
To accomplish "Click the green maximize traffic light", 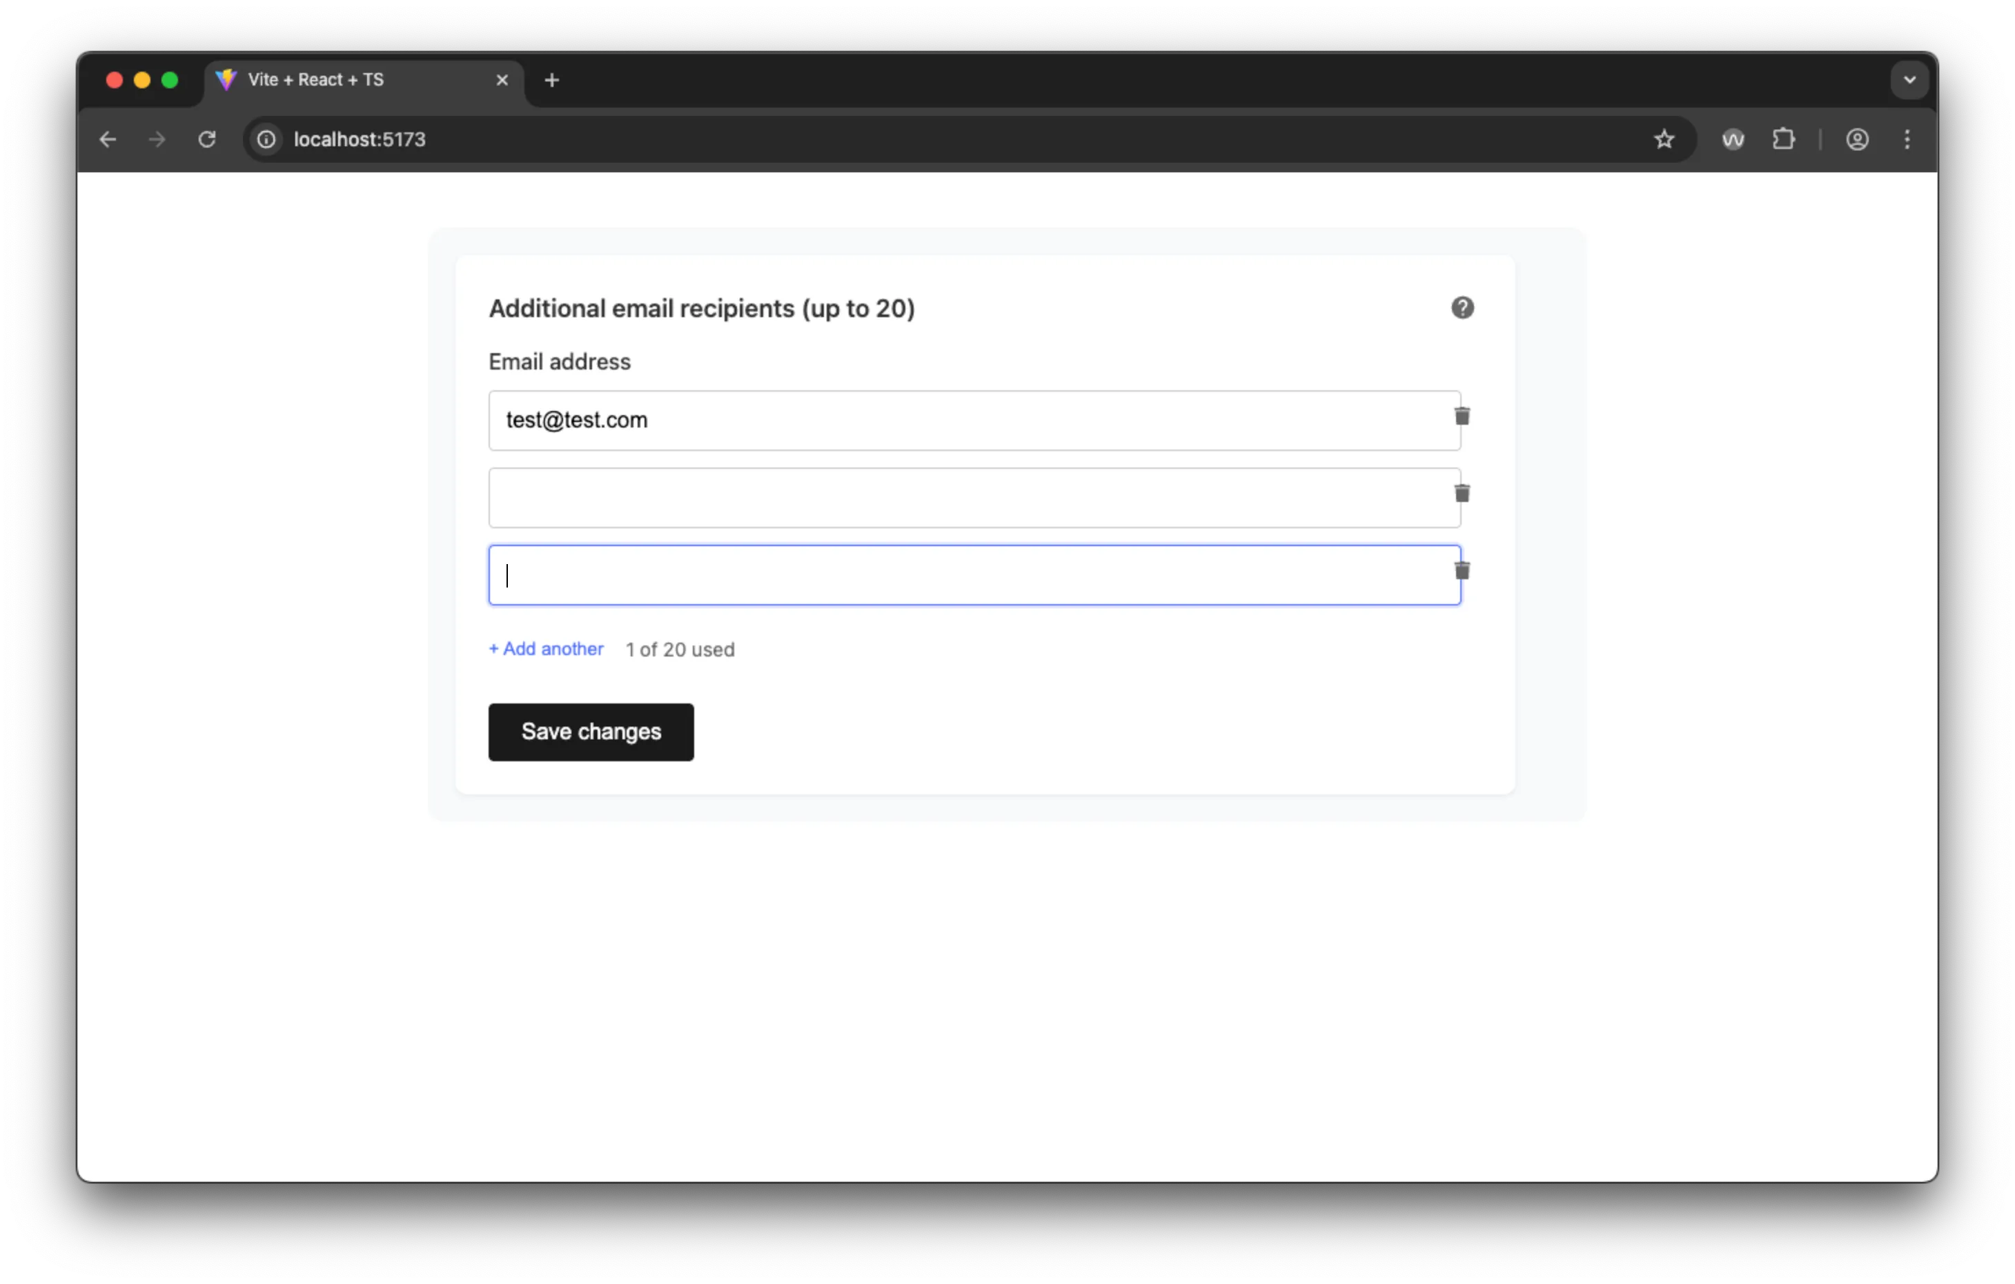I will coord(170,79).
